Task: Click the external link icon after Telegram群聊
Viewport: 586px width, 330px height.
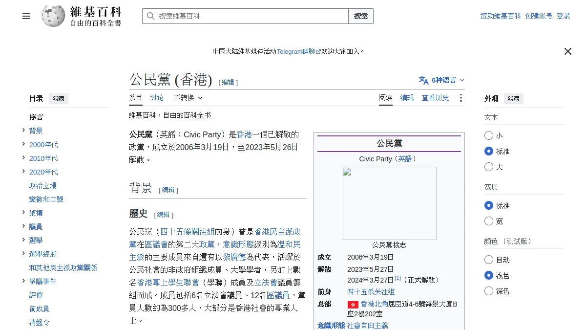Action: [x=318, y=51]
